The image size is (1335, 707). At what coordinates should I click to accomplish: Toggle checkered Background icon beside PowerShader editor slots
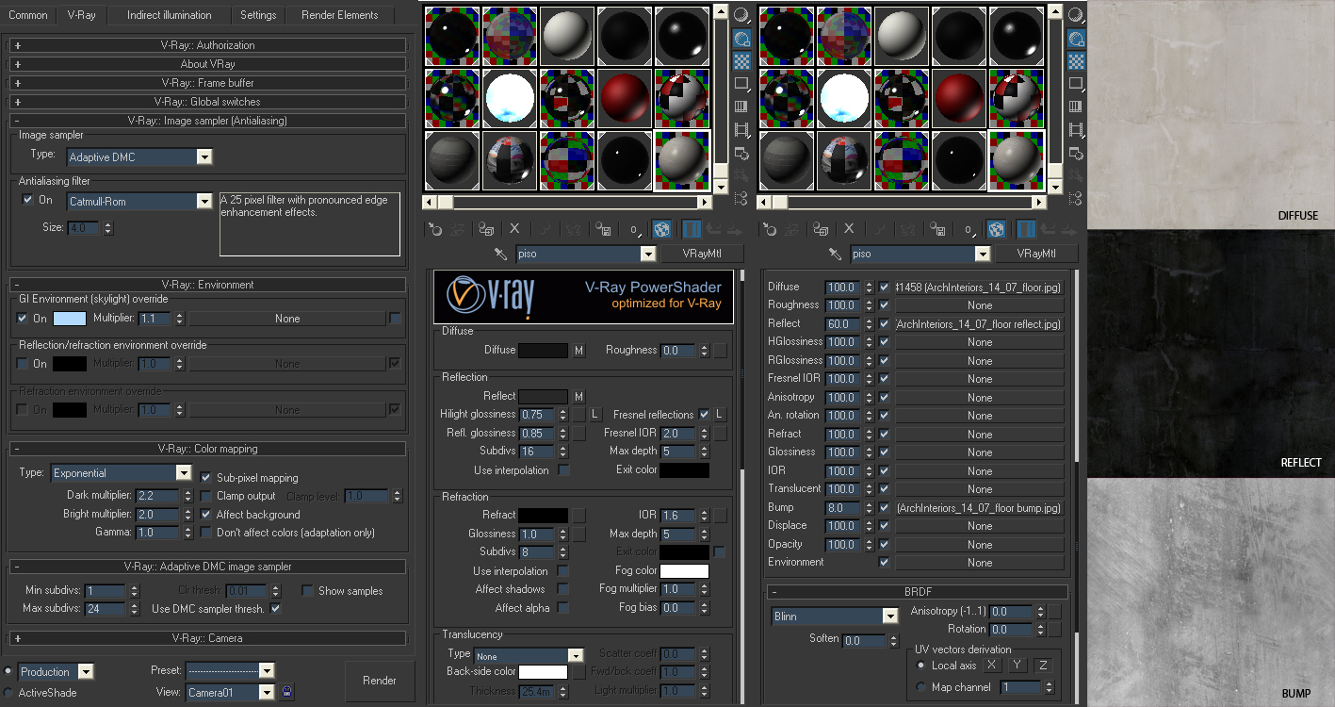pyautogui.click(x=741, y=61)
